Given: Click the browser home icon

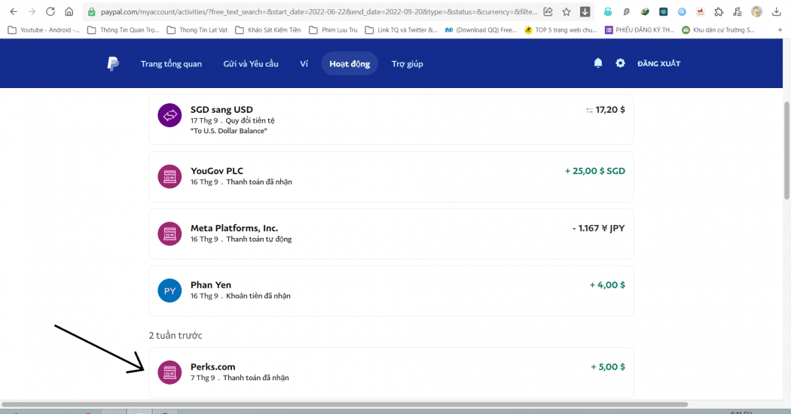Looking at the screenshot, I should point(69,11).
